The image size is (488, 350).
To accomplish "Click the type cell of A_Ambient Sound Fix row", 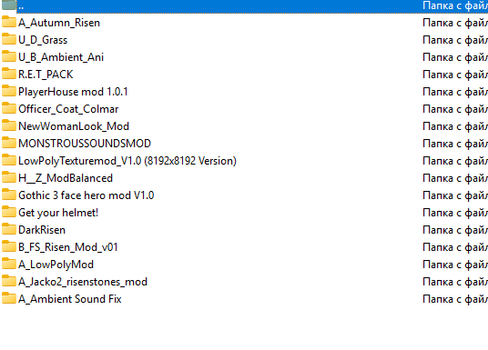I will (x=455, y=299).
